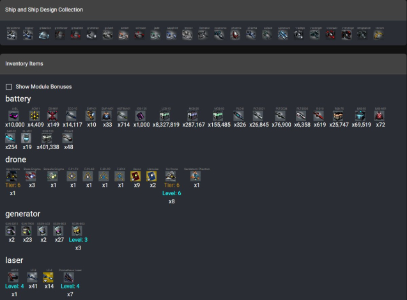This screenshot has width=407, height=300.
Task: Select the generator item with x23 count
Action: pos(27,230)
